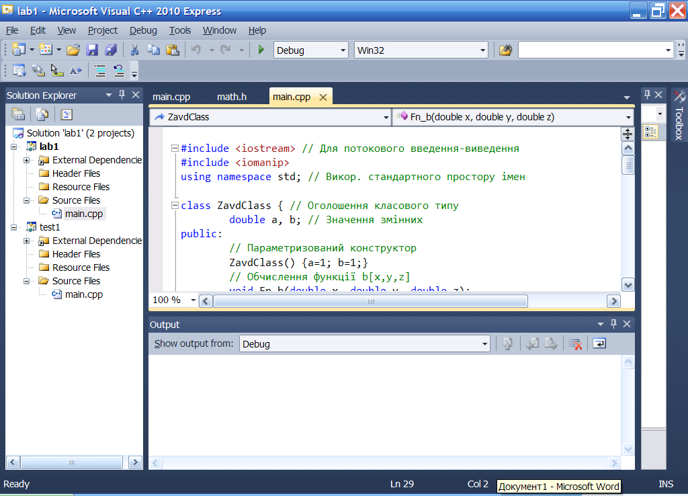
Task: Select main.cpp under test1 Source Files
Action: point(84,294)
